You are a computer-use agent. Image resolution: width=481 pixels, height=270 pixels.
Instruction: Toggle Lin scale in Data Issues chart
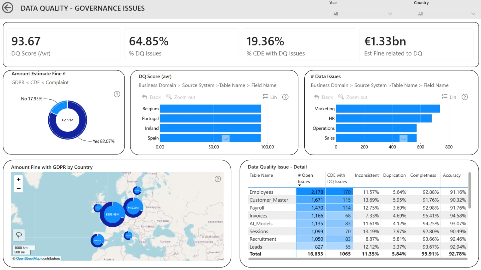449,97
